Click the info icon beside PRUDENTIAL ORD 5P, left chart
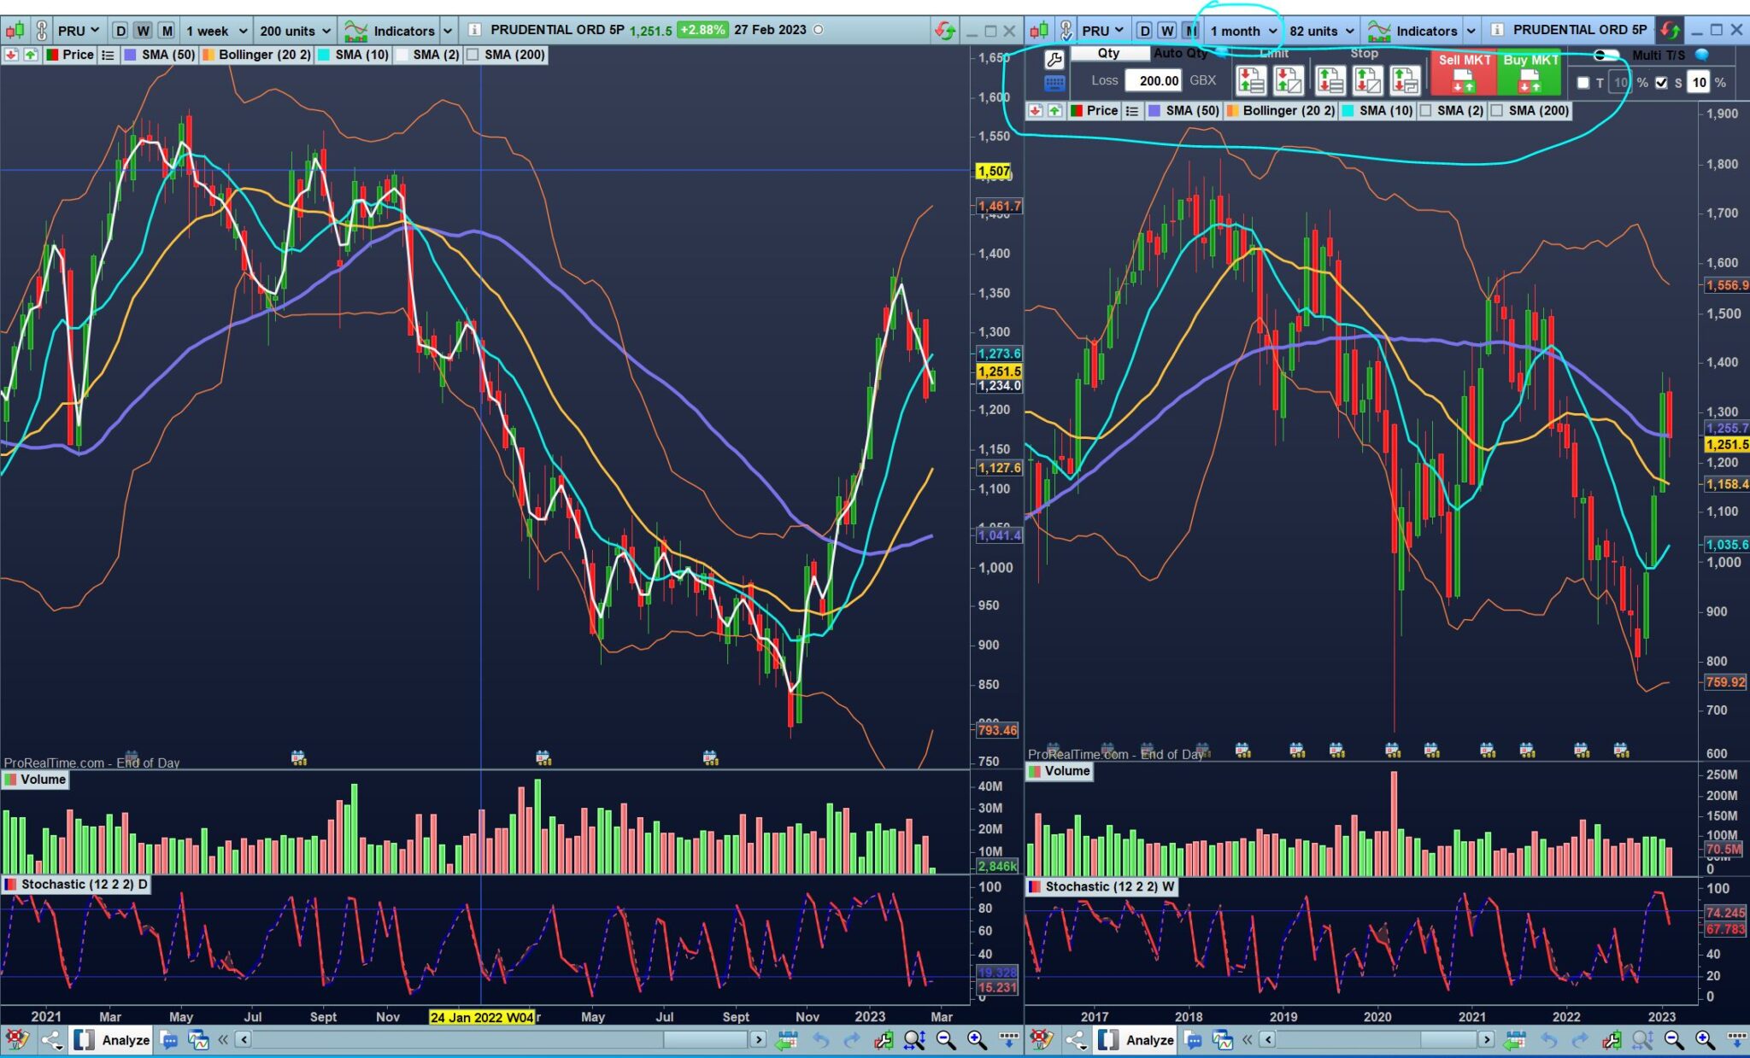This screenshot has width=1750, height=1058. point(474,30)
